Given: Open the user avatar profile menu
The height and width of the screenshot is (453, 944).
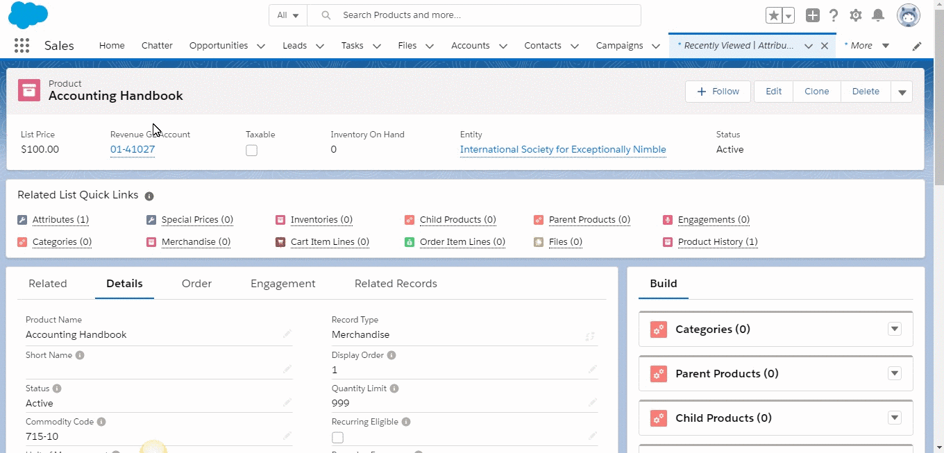Looking at the screenshot, I should point(908,15).
